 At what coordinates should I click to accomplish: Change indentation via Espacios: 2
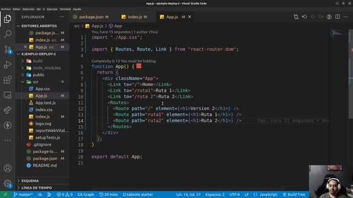(215, 195)
